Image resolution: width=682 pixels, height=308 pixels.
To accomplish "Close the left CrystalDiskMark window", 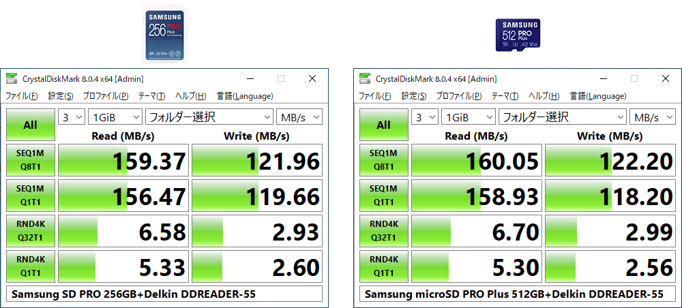I will (x=312, y=78).
